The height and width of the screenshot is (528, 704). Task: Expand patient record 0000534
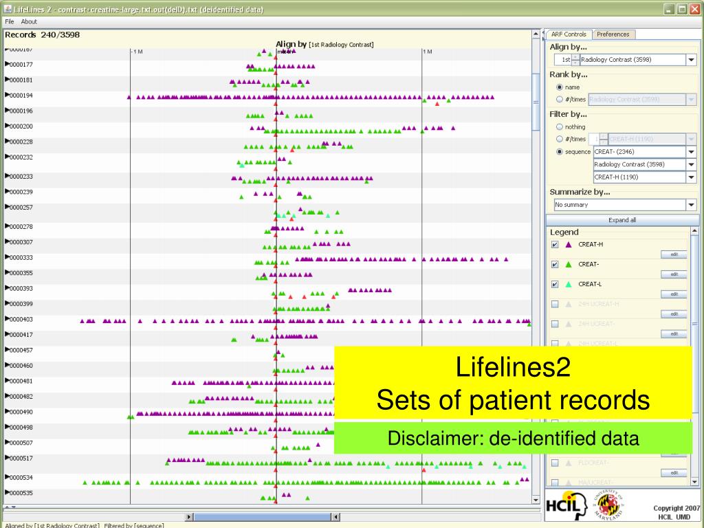click(7, 477)
